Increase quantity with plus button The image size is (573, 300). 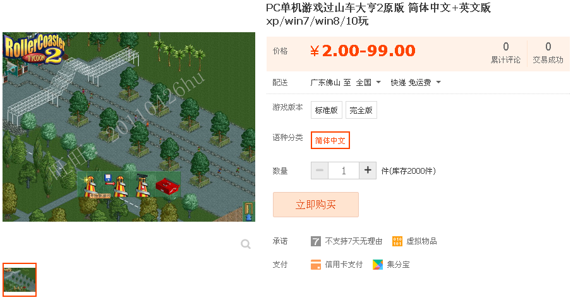coord(368,171)
